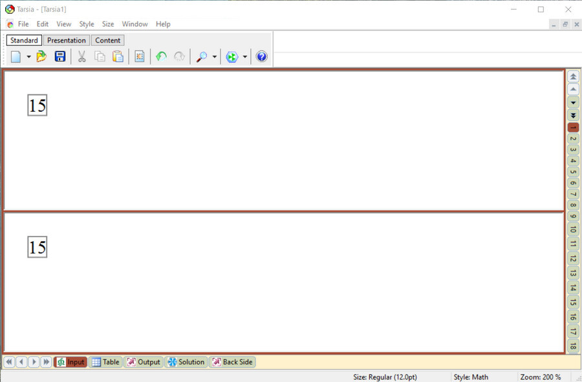Open the Help menu

(163, 24)
